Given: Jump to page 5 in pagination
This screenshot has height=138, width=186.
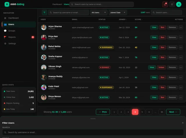Looking at the screenshot, I should (x=142, y=112).
